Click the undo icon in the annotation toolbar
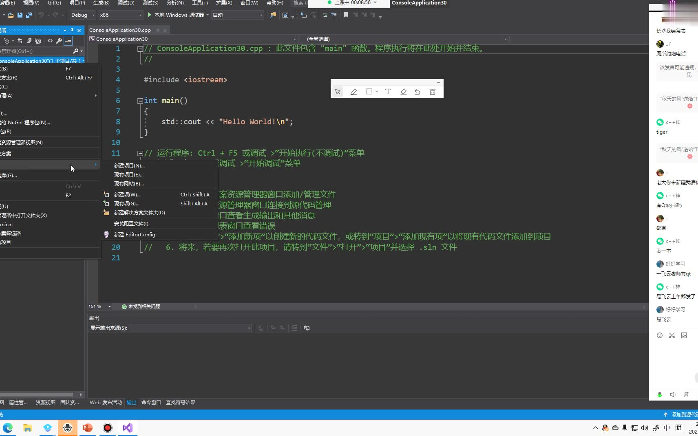This screenshot has width=698, height=436. pyautogui.click(x=417, y=92)
